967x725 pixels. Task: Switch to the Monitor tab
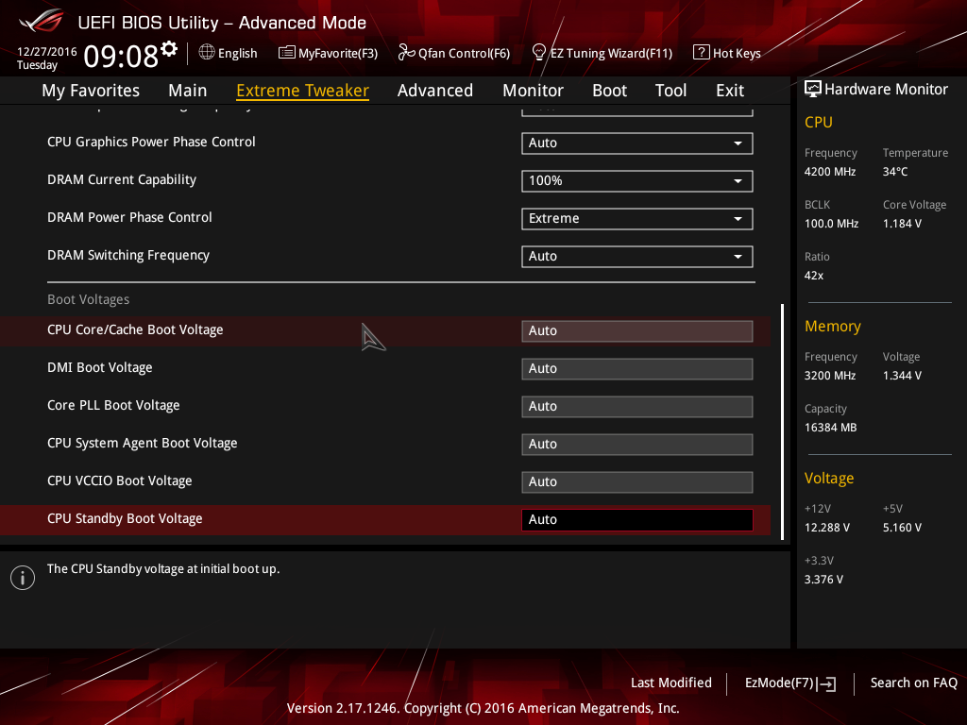pos(533,91)
